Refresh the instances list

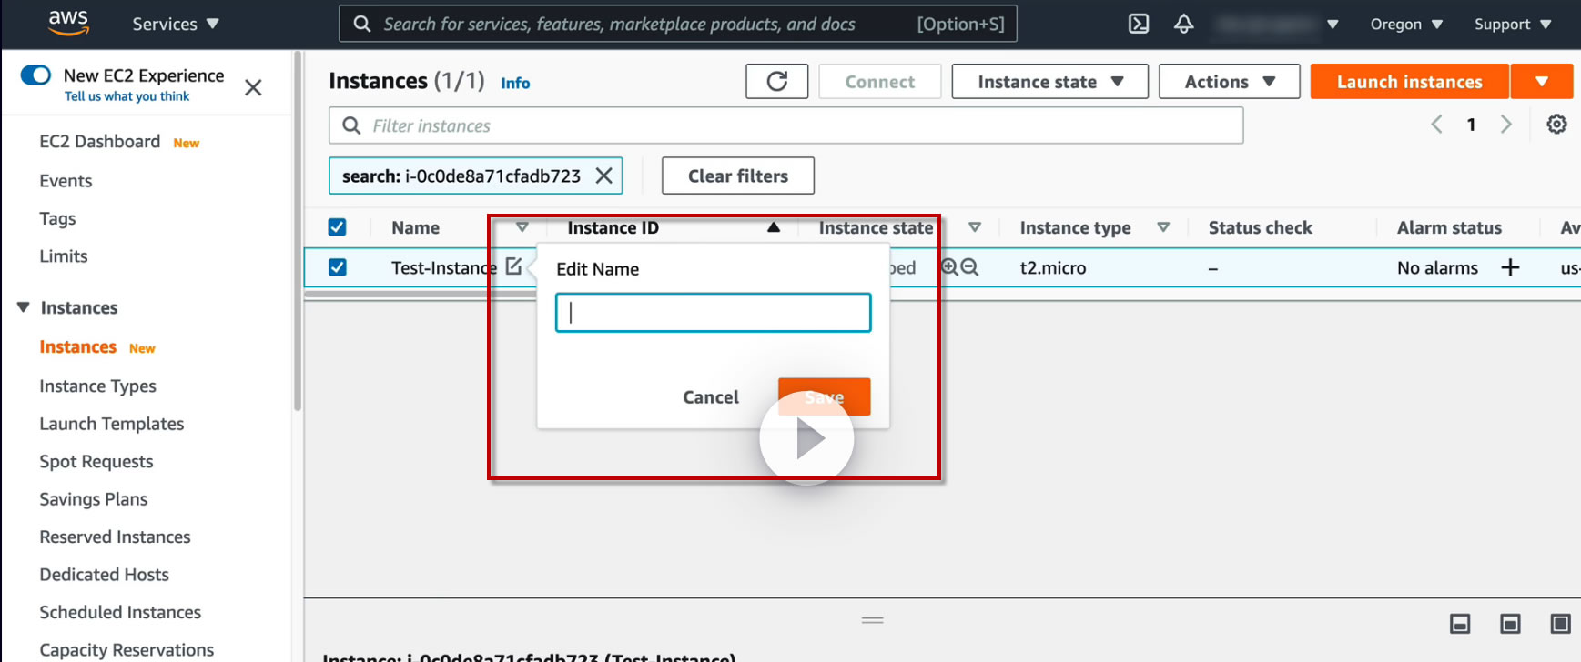[776, 82]
